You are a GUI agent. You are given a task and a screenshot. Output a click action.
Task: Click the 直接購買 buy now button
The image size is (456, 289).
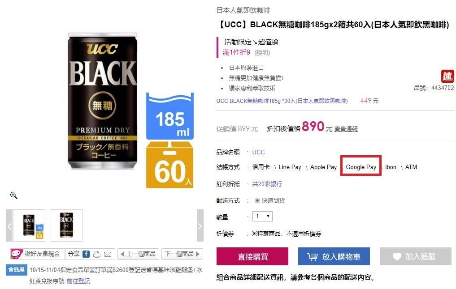tap(252, 256)
